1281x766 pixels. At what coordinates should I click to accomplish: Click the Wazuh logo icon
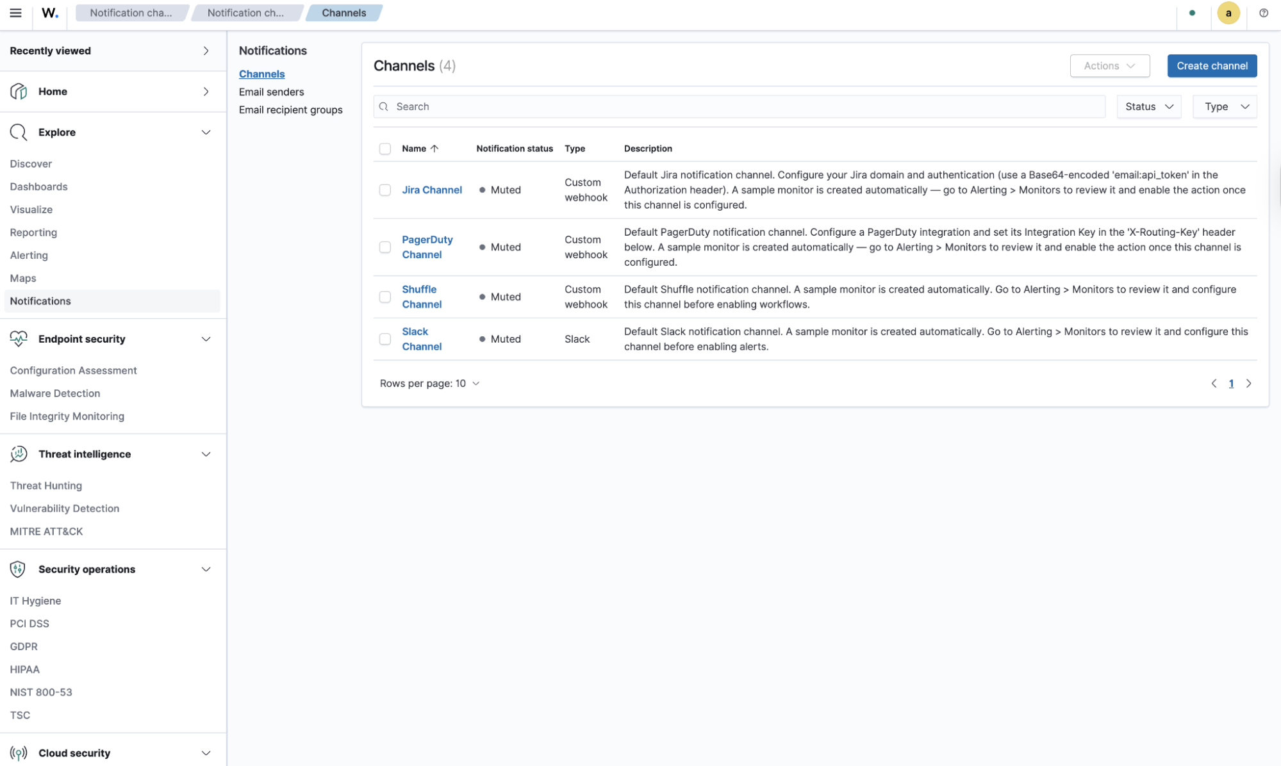(50, 13)
